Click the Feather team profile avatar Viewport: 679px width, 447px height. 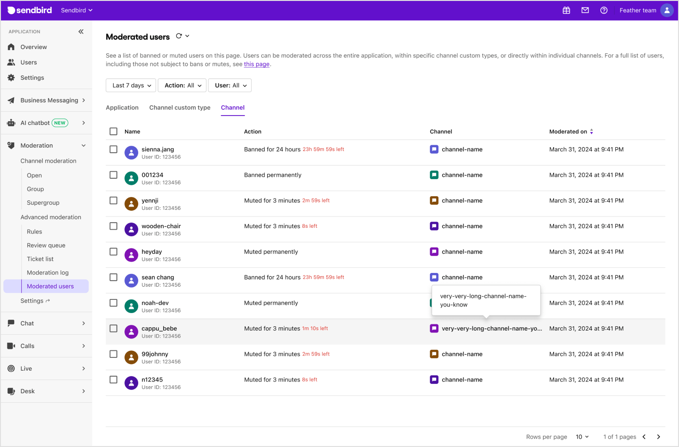(x=667, y=10)
